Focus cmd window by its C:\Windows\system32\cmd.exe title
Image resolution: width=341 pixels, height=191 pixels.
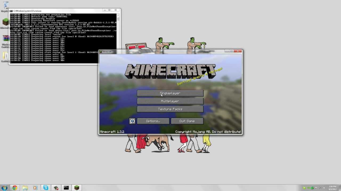tap(27, 11)
